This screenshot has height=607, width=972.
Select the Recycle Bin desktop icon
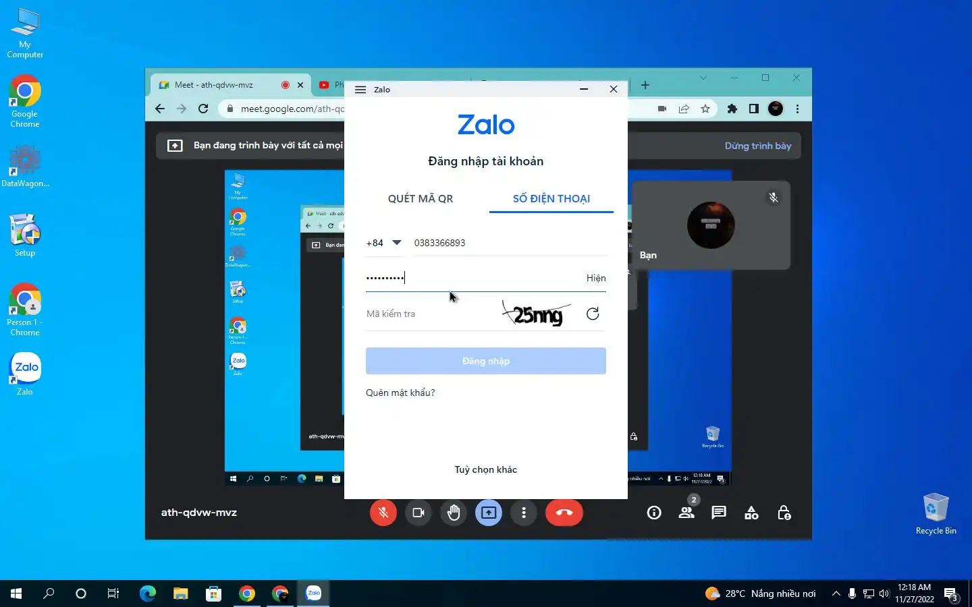pyautogui.click(x=936, y=514)
